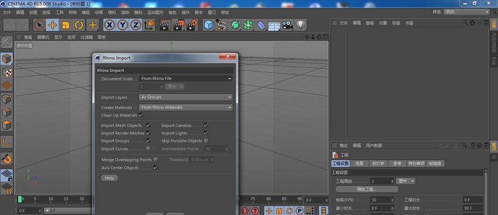
Task: Toggle the Enable Axis L-shaped icon
Action: 6,142
